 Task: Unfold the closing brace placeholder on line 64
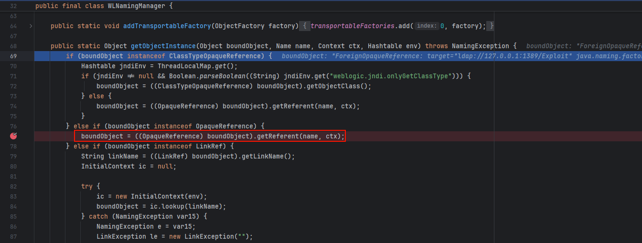[x=492, y=26]
